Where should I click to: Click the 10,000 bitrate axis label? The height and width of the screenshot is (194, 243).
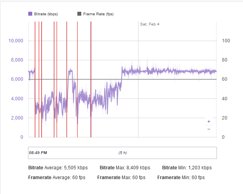coord(16,41)
